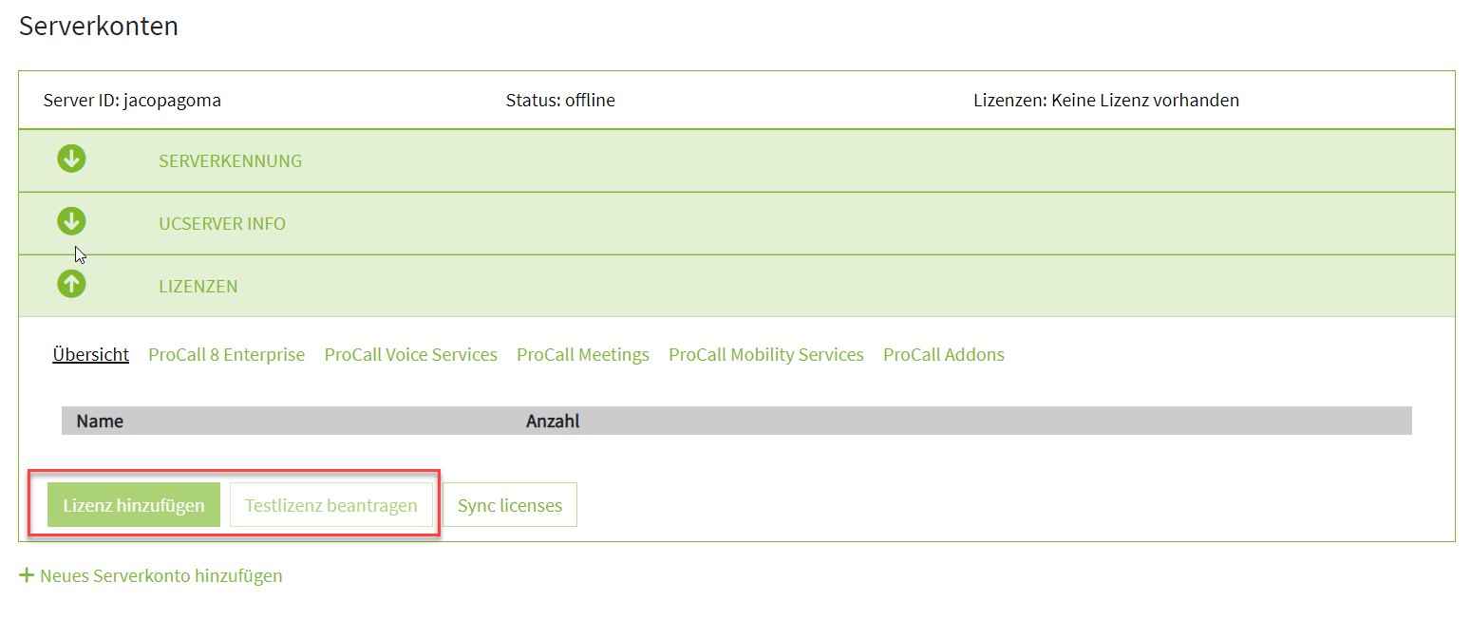
Task: Open the ProCall Voice Services tab
Action: tap(411, 355)
